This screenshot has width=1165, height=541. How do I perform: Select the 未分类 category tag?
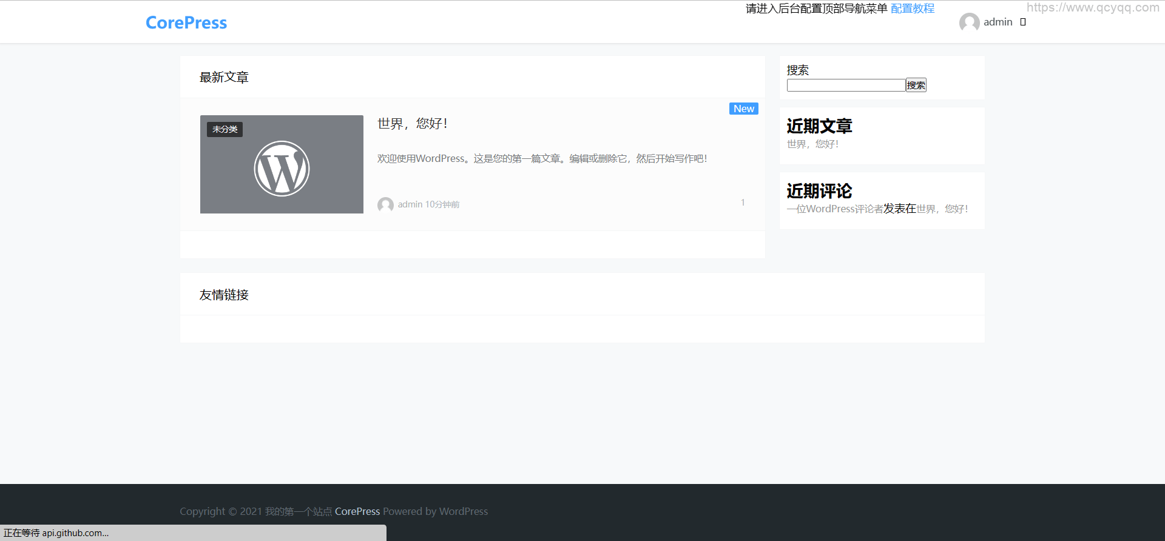(225, 130)
